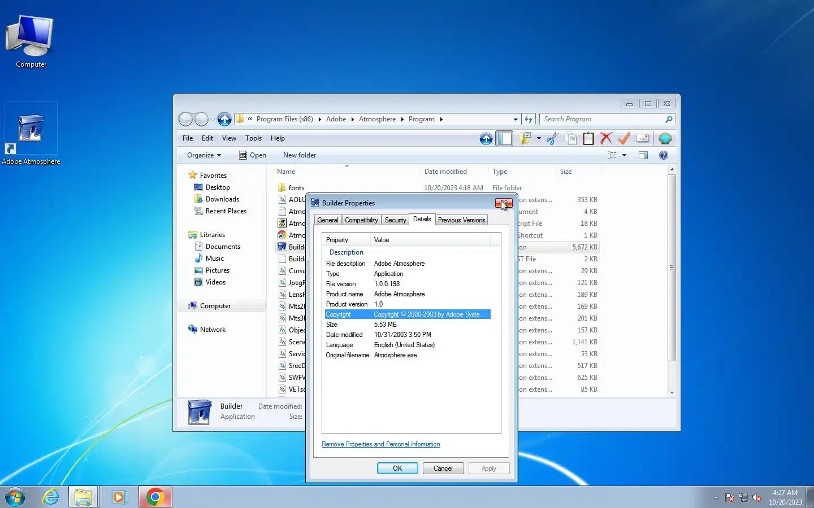Click the blue question mark Help icon
The image size is (814, 508).
pyautogui.click(x=664, y=155)
